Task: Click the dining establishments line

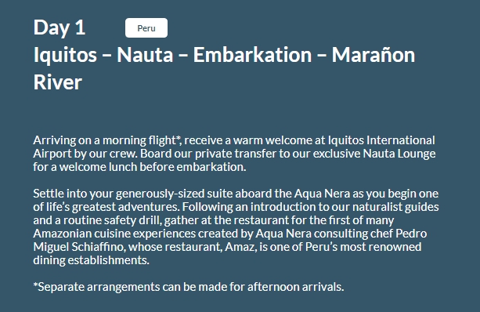Action: pos(92,260)
